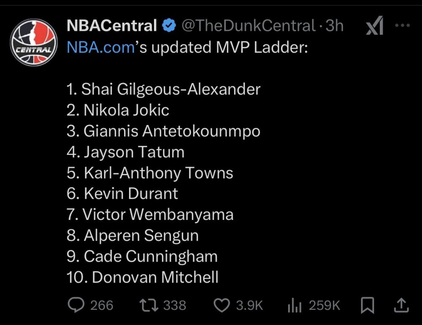Open the Grok xAI icon
The width and height of the screenshot is (422, 325).
click(374, 27)
